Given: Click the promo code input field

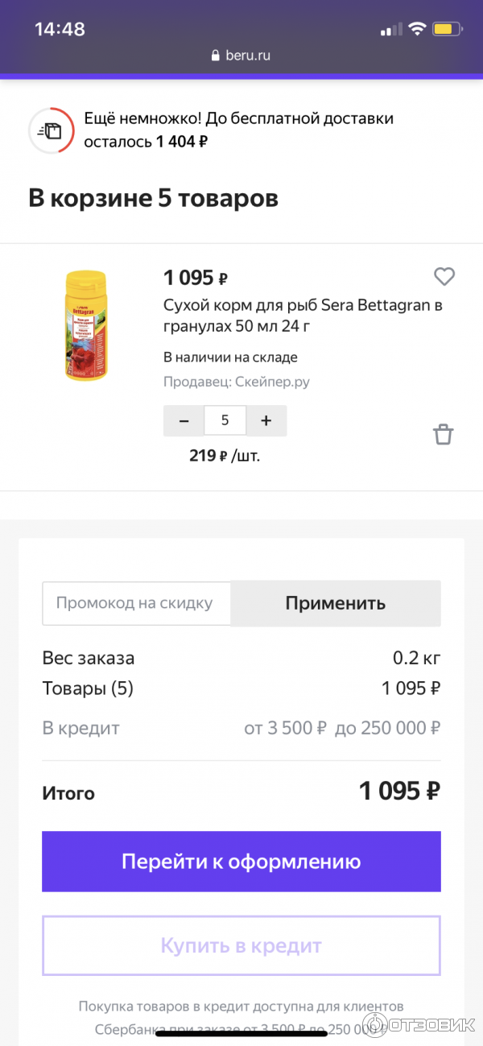Looking at the screenshot, I should pyautogui.click(x=136, y=603).
